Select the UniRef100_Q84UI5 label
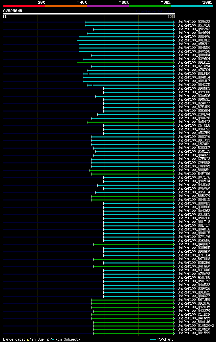Image resolution: width=216 pixels, height=342 pixels. pos(194,200)
